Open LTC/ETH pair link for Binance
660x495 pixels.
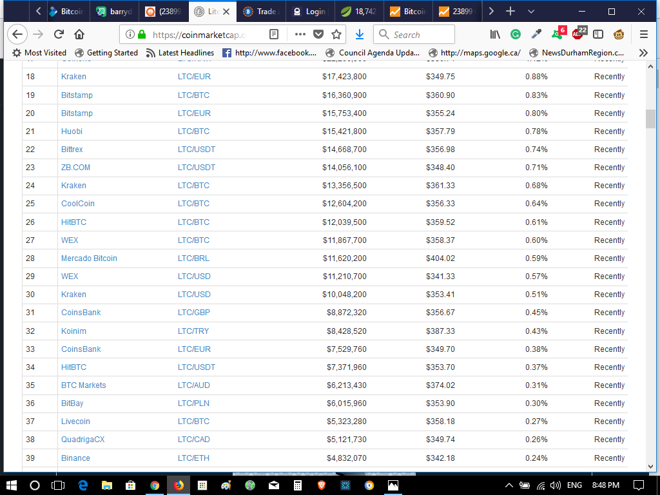[x=193, y=458]
